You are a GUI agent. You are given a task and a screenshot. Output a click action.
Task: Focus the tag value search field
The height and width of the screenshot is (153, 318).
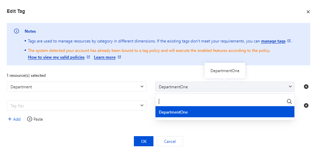coord(221,101)
